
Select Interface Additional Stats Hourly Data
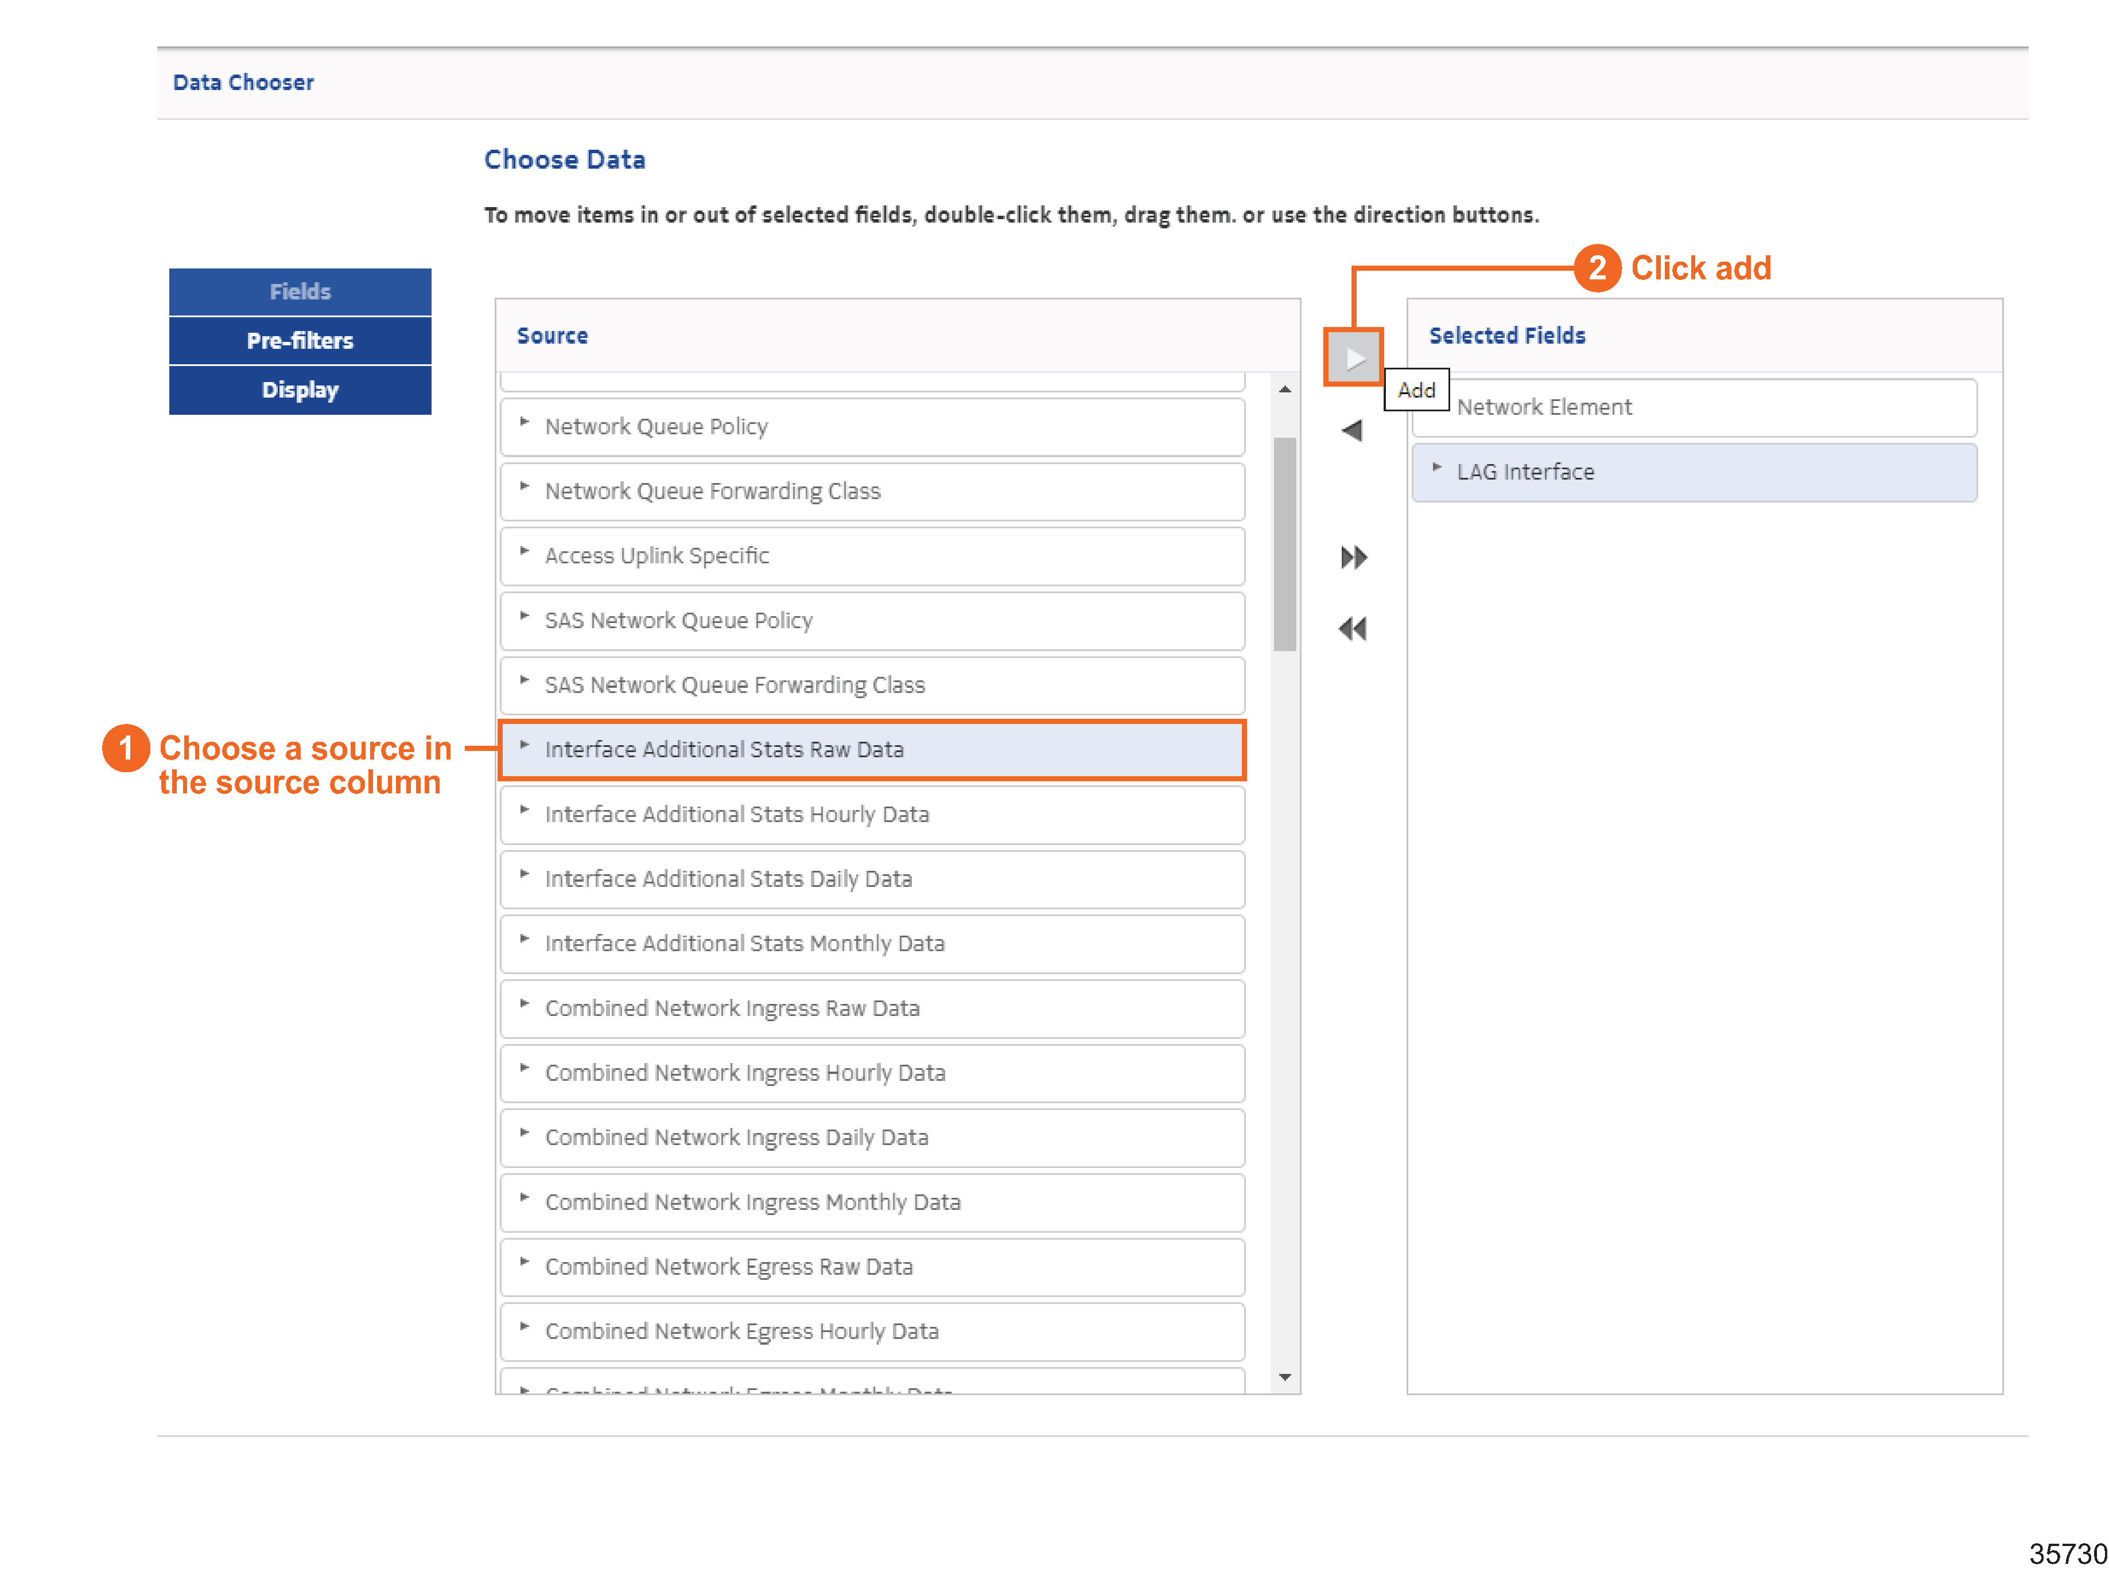[x=735, y=814]
